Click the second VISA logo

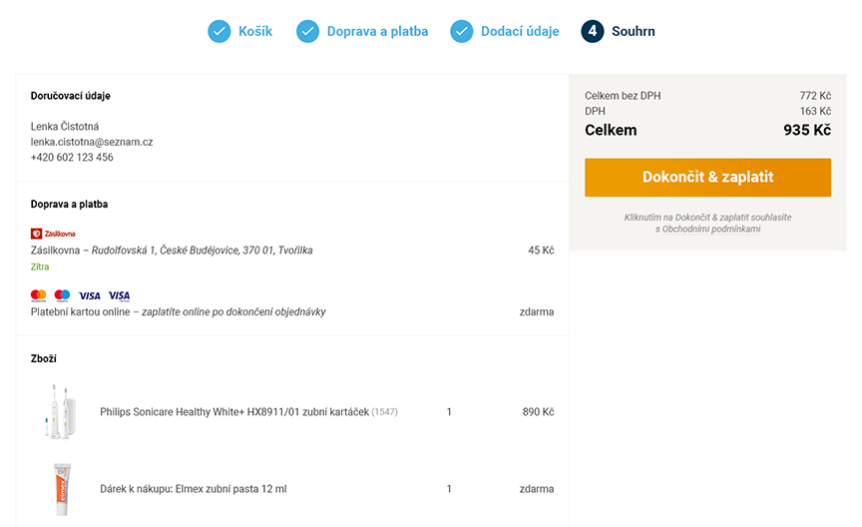click(x=119, y=296)
